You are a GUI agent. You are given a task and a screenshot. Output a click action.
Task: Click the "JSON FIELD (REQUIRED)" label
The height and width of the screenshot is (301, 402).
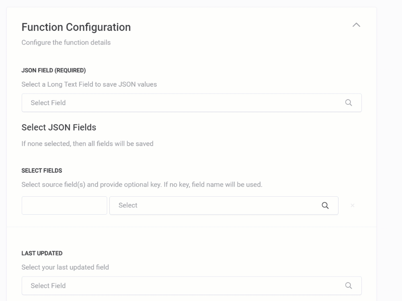click(x=53, y=71)
